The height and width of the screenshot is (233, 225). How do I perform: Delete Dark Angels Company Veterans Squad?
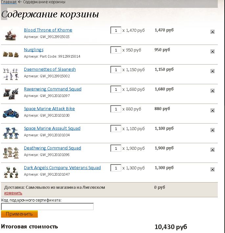click(212, 169)
